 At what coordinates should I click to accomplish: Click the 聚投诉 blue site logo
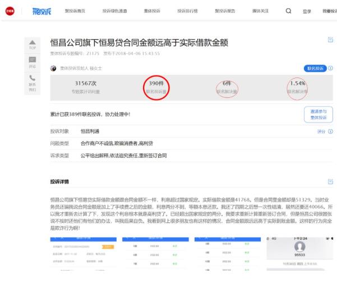pos(42,11)
